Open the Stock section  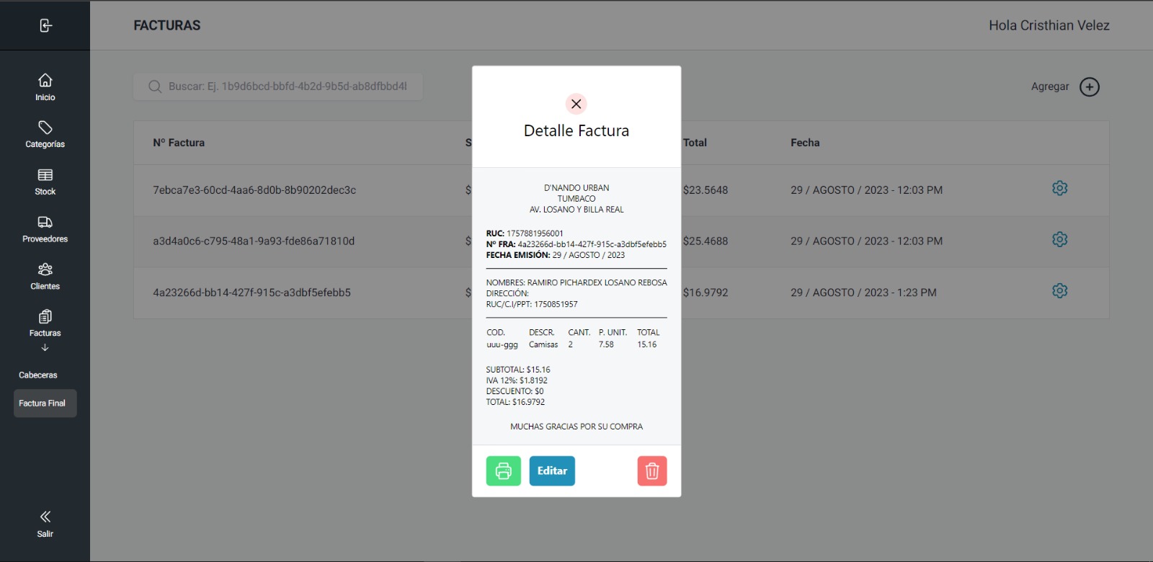click(x=45, y=182)
